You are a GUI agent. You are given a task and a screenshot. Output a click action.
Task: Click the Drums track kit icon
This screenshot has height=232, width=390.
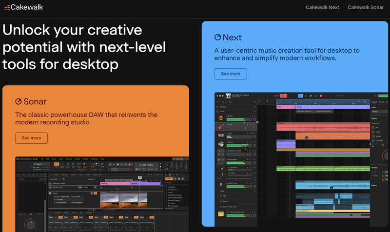221,145
